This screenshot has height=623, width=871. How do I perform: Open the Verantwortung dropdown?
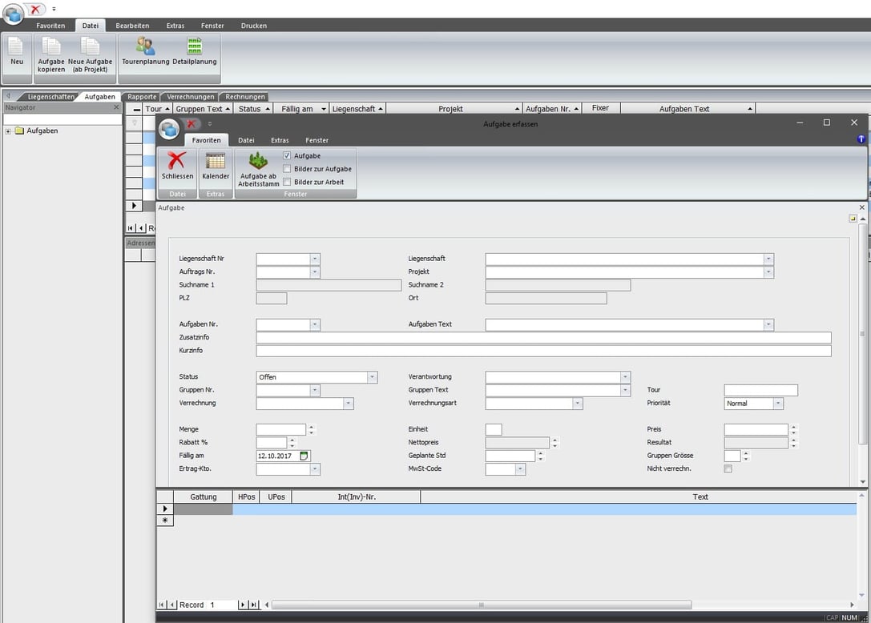click(626, 377)
